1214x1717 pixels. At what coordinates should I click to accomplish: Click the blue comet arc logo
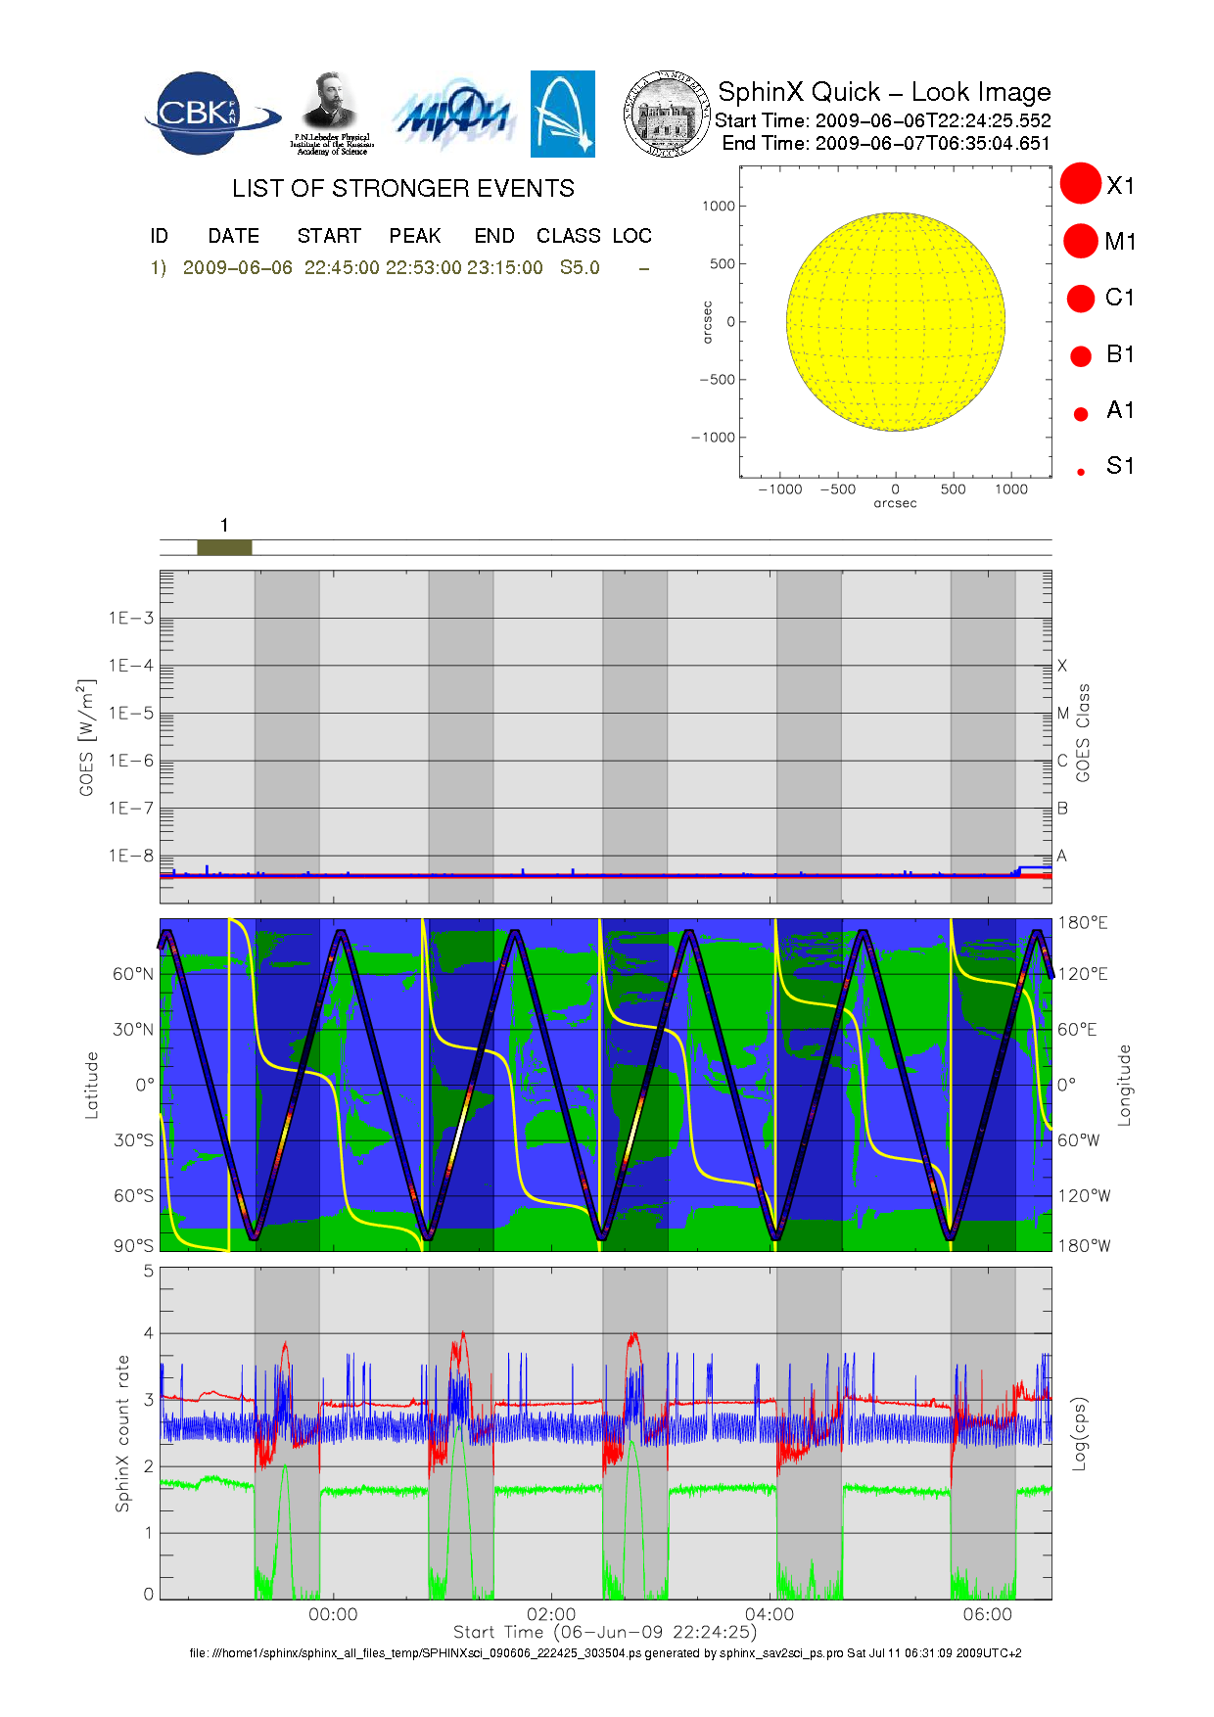(562, 114)
